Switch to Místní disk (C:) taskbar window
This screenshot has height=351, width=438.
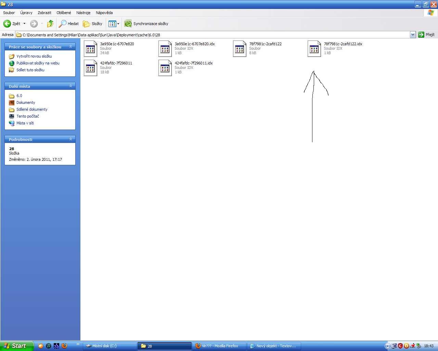(109, 346)
